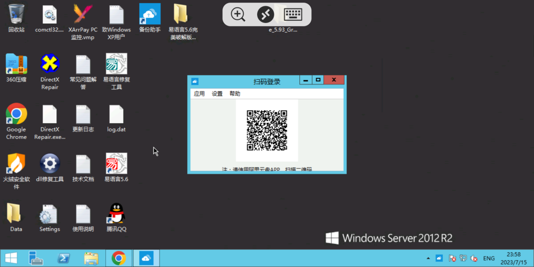Open the 技术文档 document icon
534x267 pixels.
tap(83, 163)
